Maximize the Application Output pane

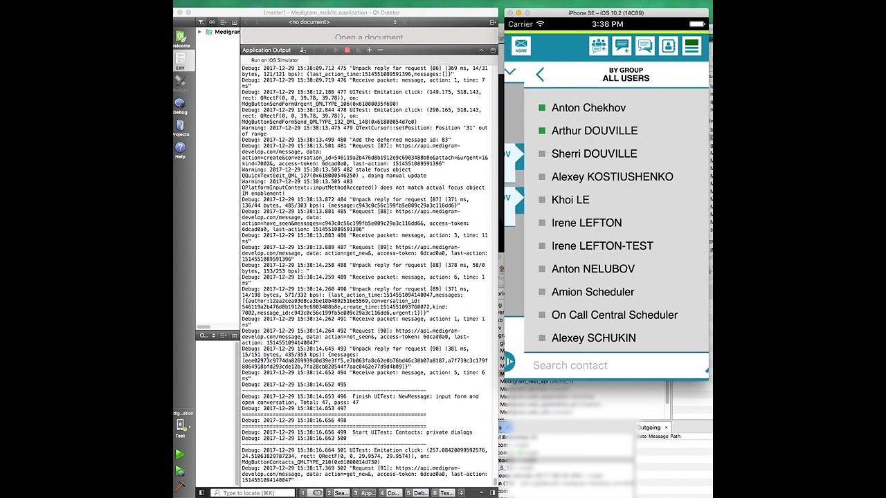(x=493, y=50)
